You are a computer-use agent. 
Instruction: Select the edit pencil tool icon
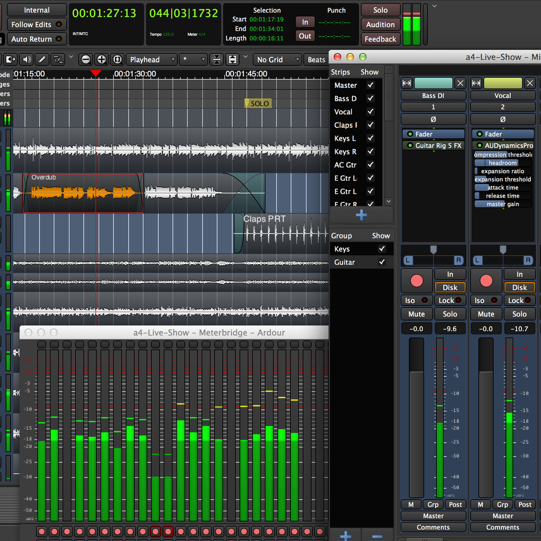coord(41,59)
